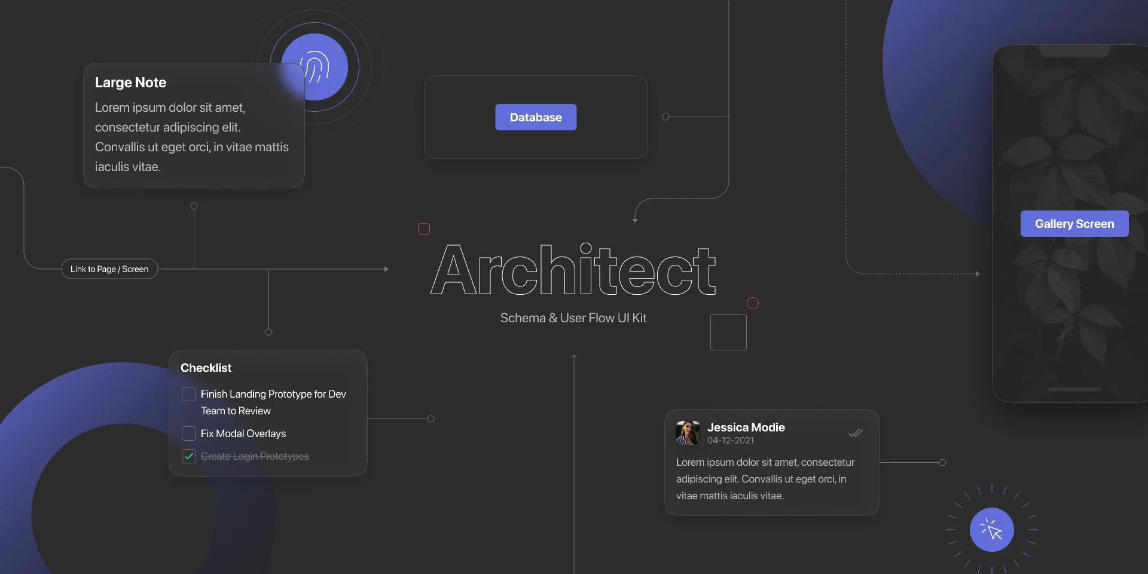Click the Fix Modal Overlays label
1148x574 pixels.
click(x=243, y=433)
